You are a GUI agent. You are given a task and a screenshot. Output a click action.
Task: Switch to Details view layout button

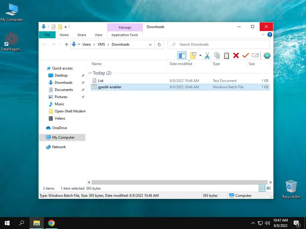[x=262, y=188]
